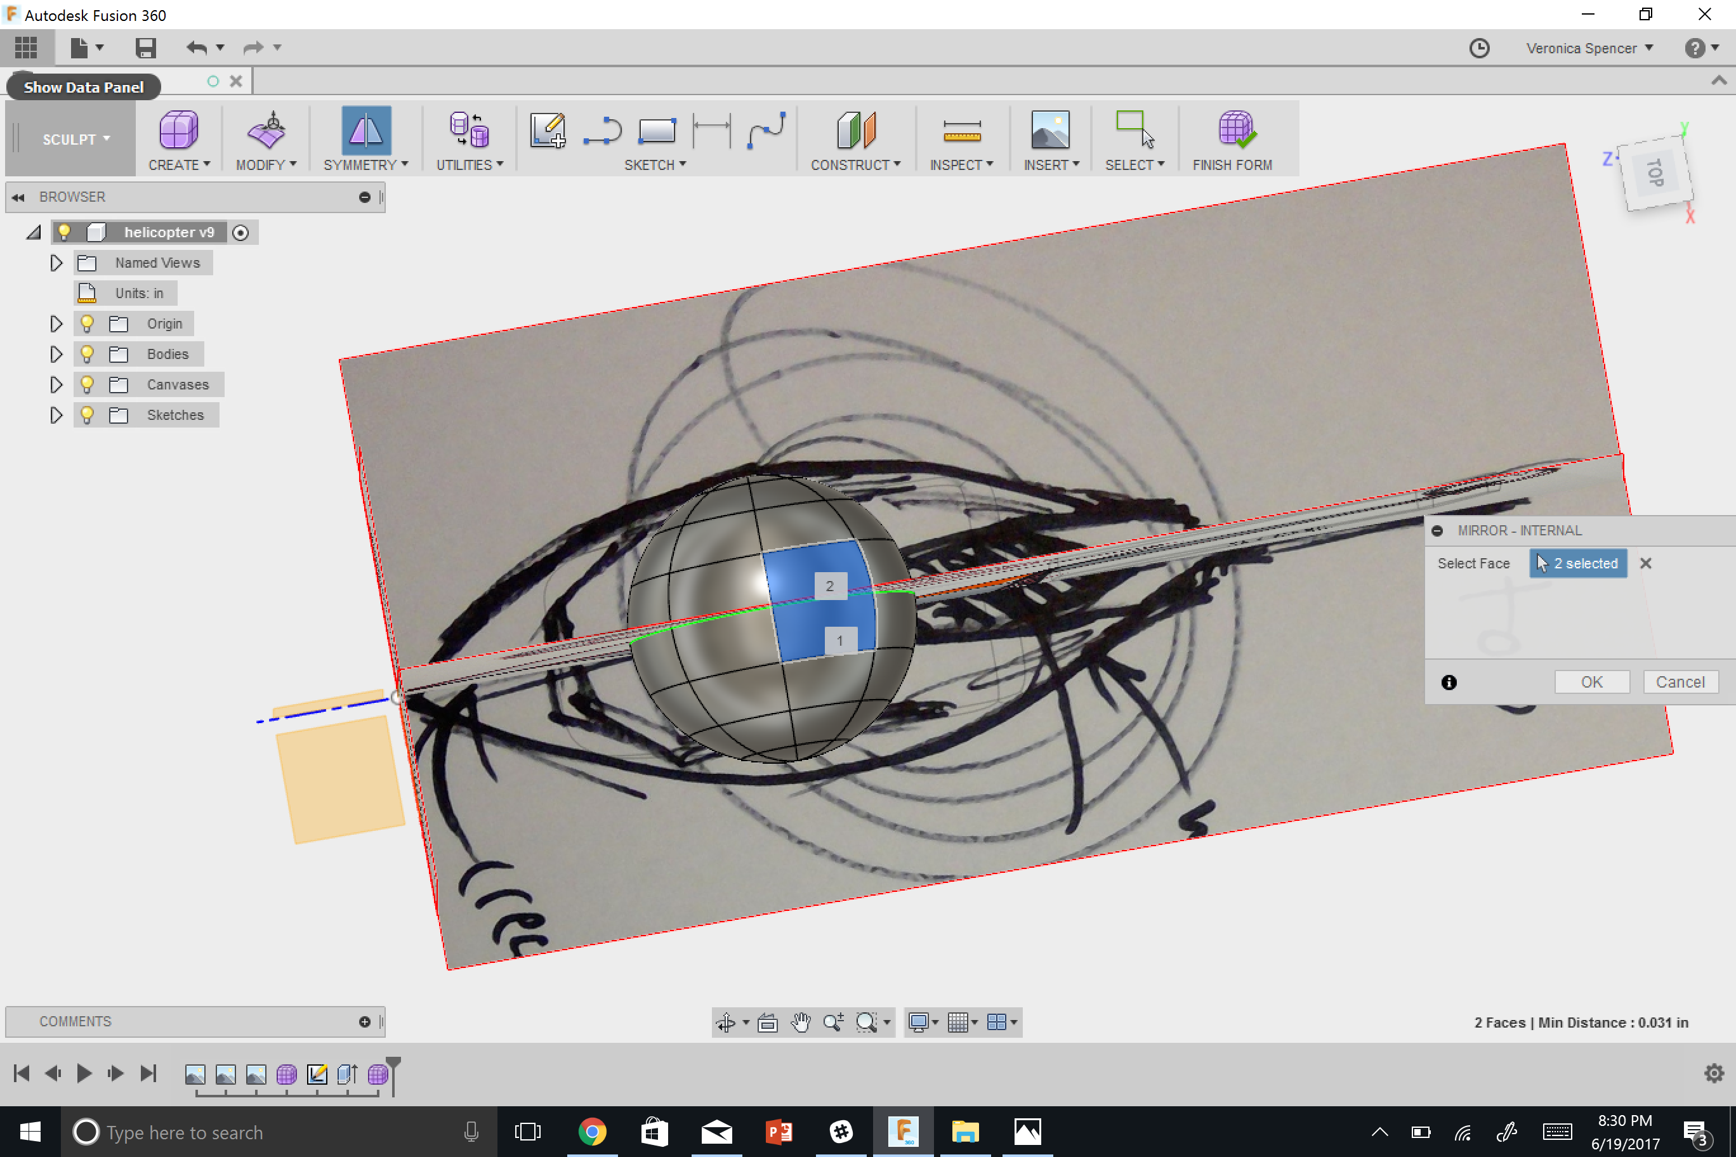Toggle visibility bulb for Canvases folder
This screenshot has height=1157, width=1736.
click(87, 384)
